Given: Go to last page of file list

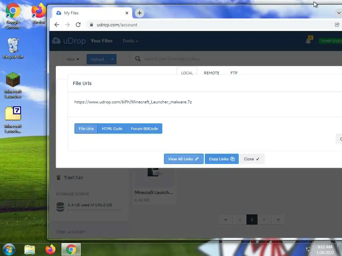Looking at the screenshot, I should [278, 219].
